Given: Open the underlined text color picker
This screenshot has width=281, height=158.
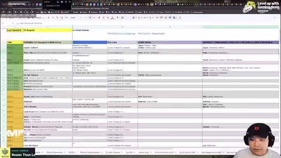Looking at the screenshot, I should tap(112, 18).
